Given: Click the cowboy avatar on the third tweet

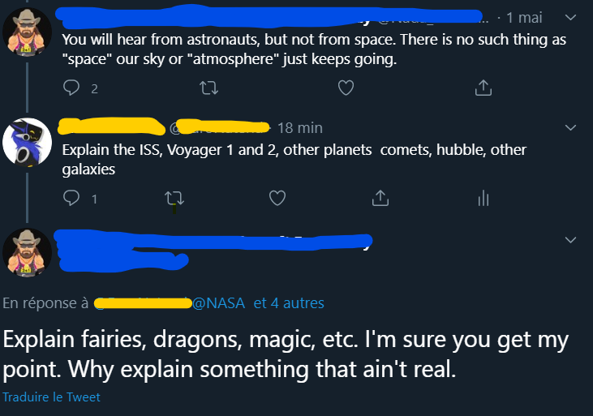Looking at the screenshot, I should (27, 253).
